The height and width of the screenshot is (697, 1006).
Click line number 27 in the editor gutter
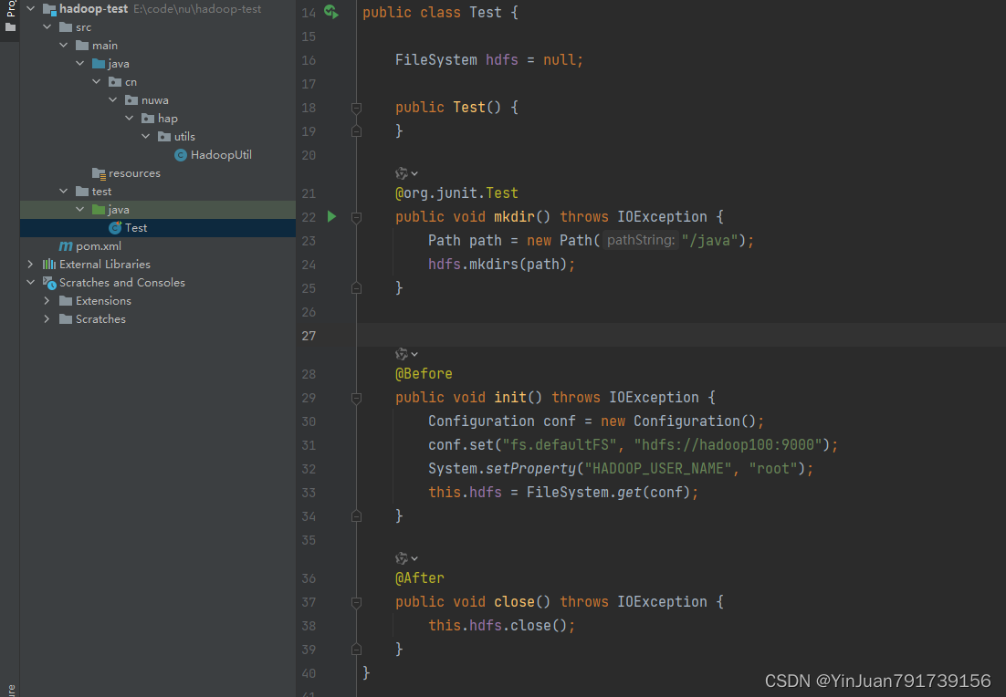coord(309,335)
